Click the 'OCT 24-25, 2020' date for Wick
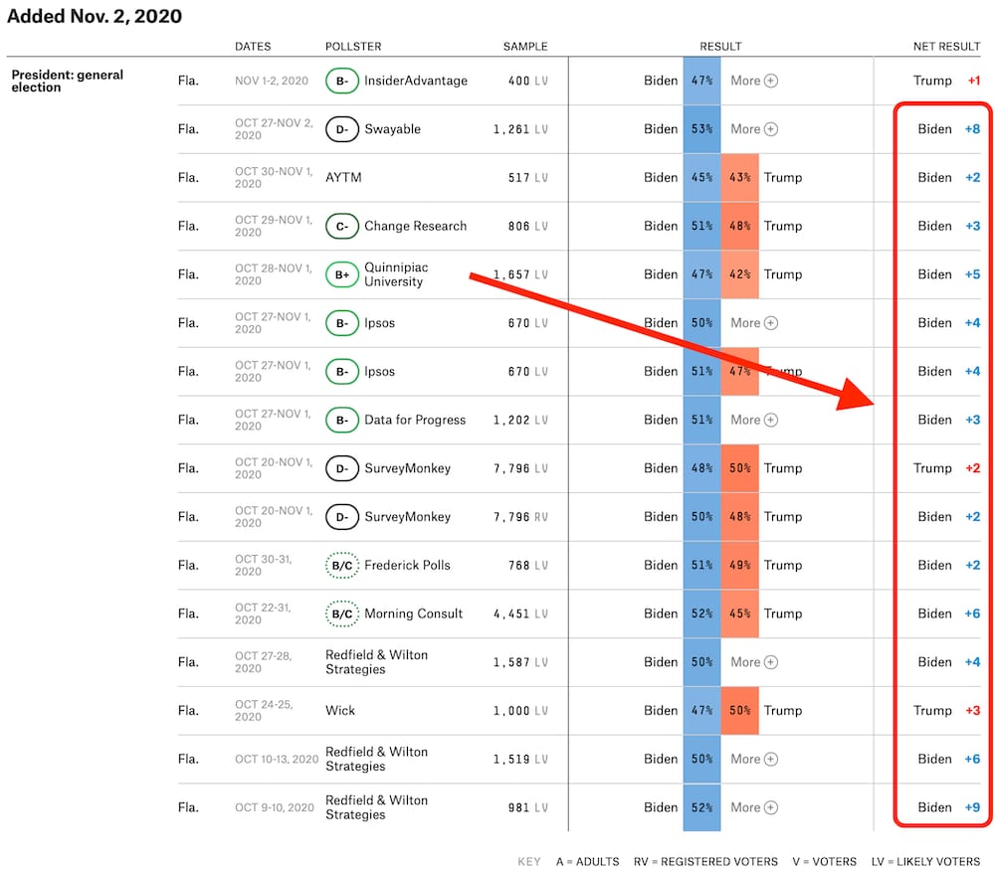The height and width of the screenshot is (877, 995). 264,711
